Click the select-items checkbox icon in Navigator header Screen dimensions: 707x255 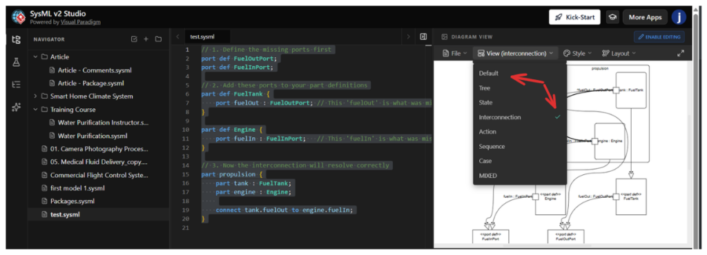[x=134, y=39]
